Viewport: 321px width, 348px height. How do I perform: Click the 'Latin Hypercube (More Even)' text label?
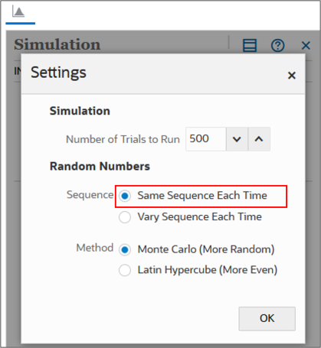pyautogui.click(x=208, y=270)
